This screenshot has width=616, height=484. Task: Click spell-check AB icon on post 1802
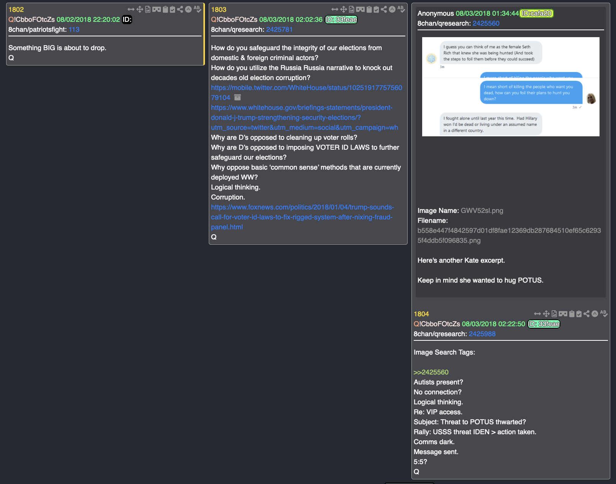click(197, 9)
